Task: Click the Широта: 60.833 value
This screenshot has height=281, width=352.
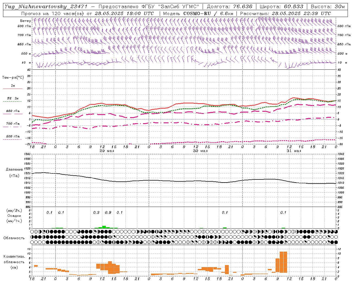Action: [282, 7]
